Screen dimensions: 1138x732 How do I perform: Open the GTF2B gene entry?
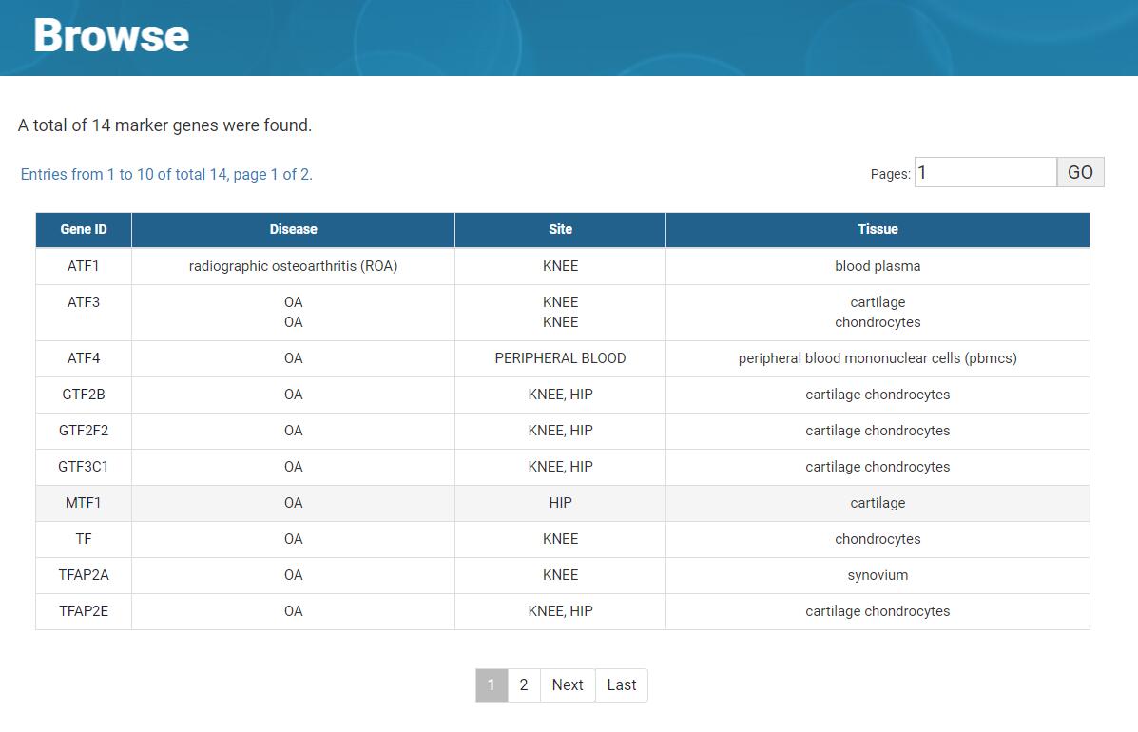click(x=84, y=395)
